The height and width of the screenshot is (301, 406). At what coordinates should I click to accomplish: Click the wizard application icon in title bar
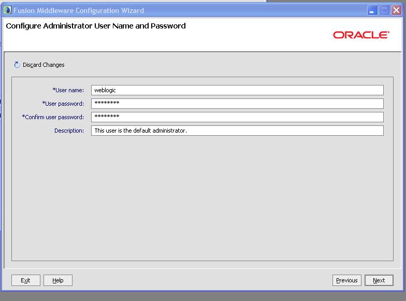pyautogui.click(x=7, y=10)
